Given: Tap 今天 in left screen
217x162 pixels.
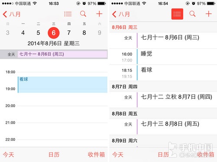Looking at the screenshot, I should [x=8, y=155].
